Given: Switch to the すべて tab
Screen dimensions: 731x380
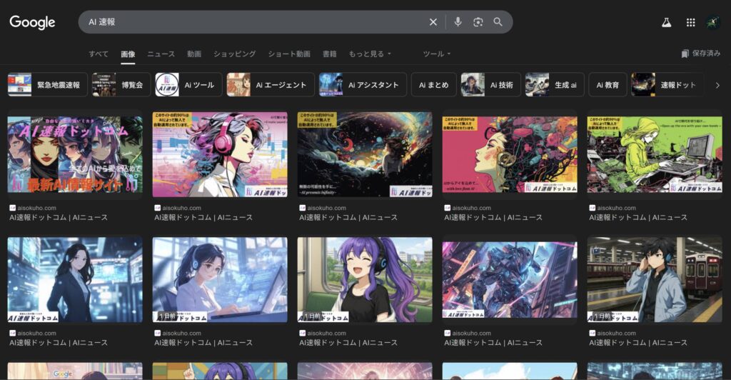Looking at the screenshot, I should pyautogui.click(x=99, y=54).
